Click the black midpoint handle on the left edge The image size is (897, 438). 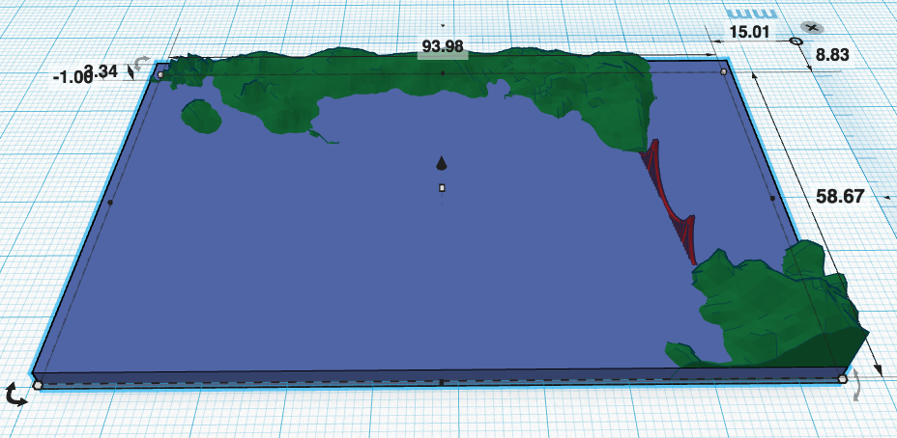[x=110, y=203]
